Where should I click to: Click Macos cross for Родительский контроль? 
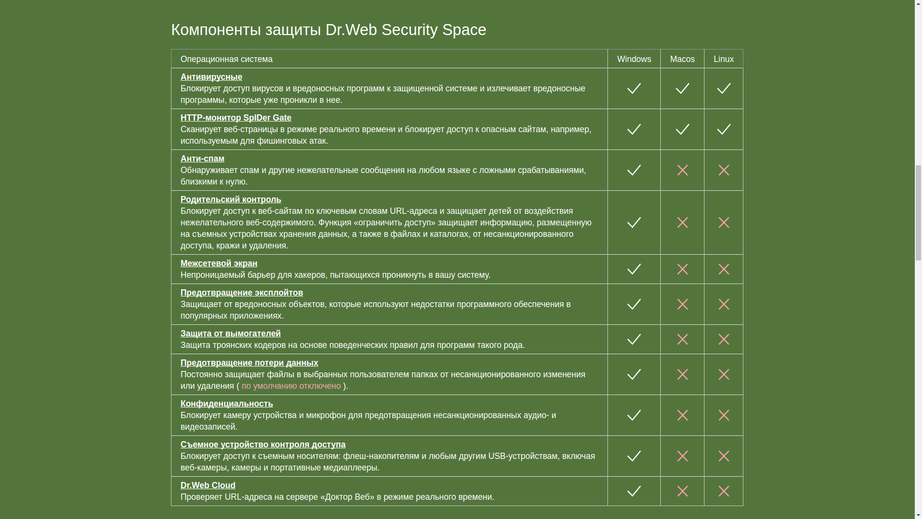pyautogui.click(x=682, y=222)
